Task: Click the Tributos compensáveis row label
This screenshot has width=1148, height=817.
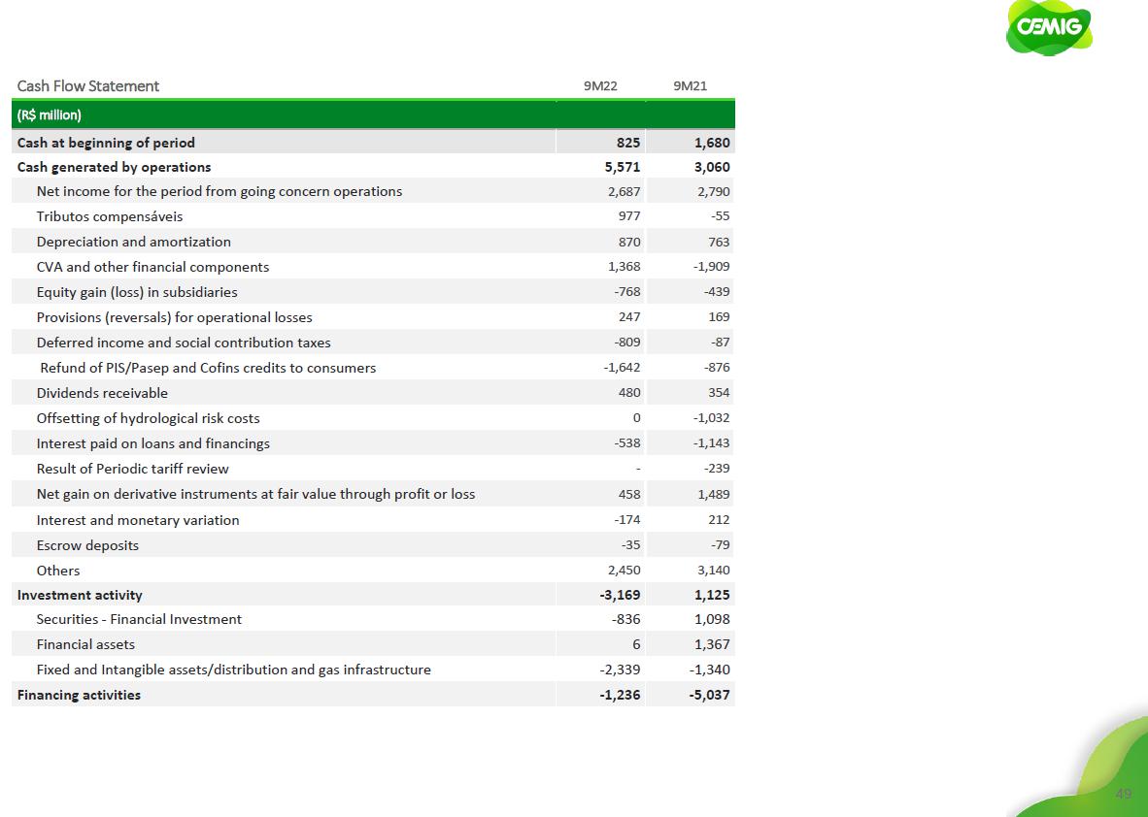Action: 110,216
